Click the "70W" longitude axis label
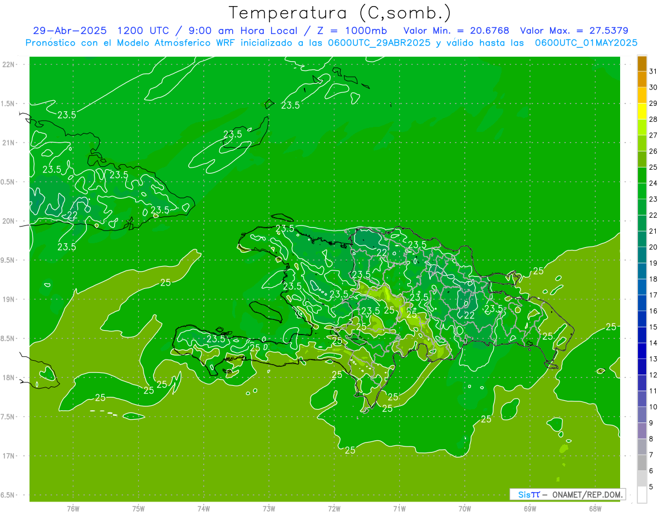The image size is (668, 516). pyautogui.click(x=464, y=508)
